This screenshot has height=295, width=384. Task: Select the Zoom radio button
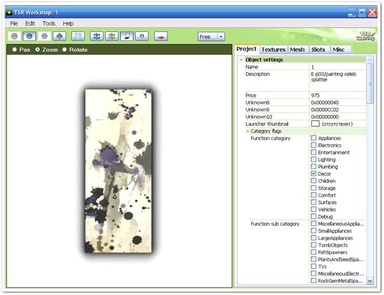pyautogui.click(x=37, y=50)
